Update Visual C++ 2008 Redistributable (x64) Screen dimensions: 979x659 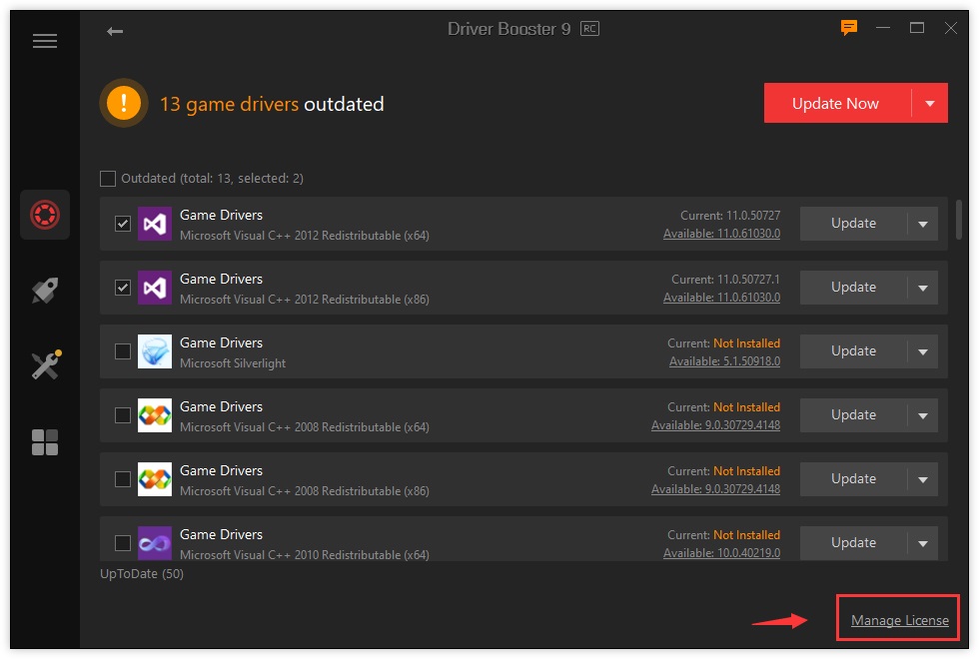tap(853, 415)
